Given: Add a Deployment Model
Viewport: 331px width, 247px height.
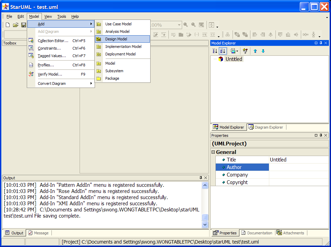Looking at the screenshot, I should pos(122,54).
